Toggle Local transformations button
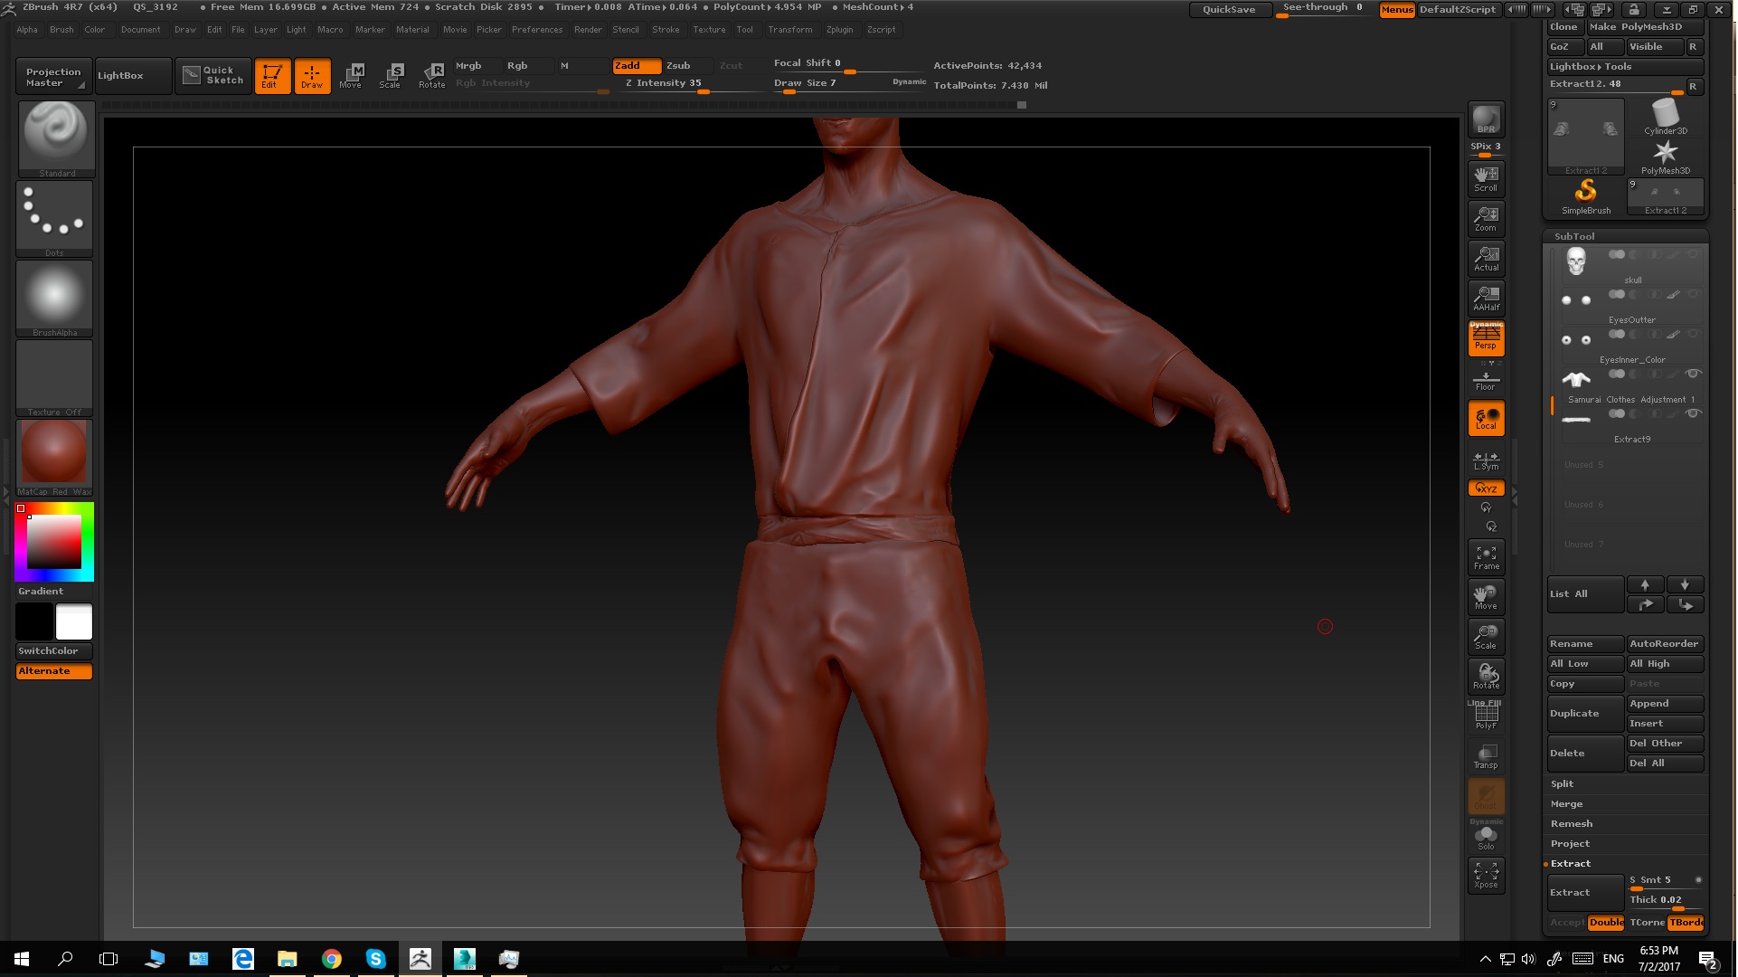 coord(1488,419)
